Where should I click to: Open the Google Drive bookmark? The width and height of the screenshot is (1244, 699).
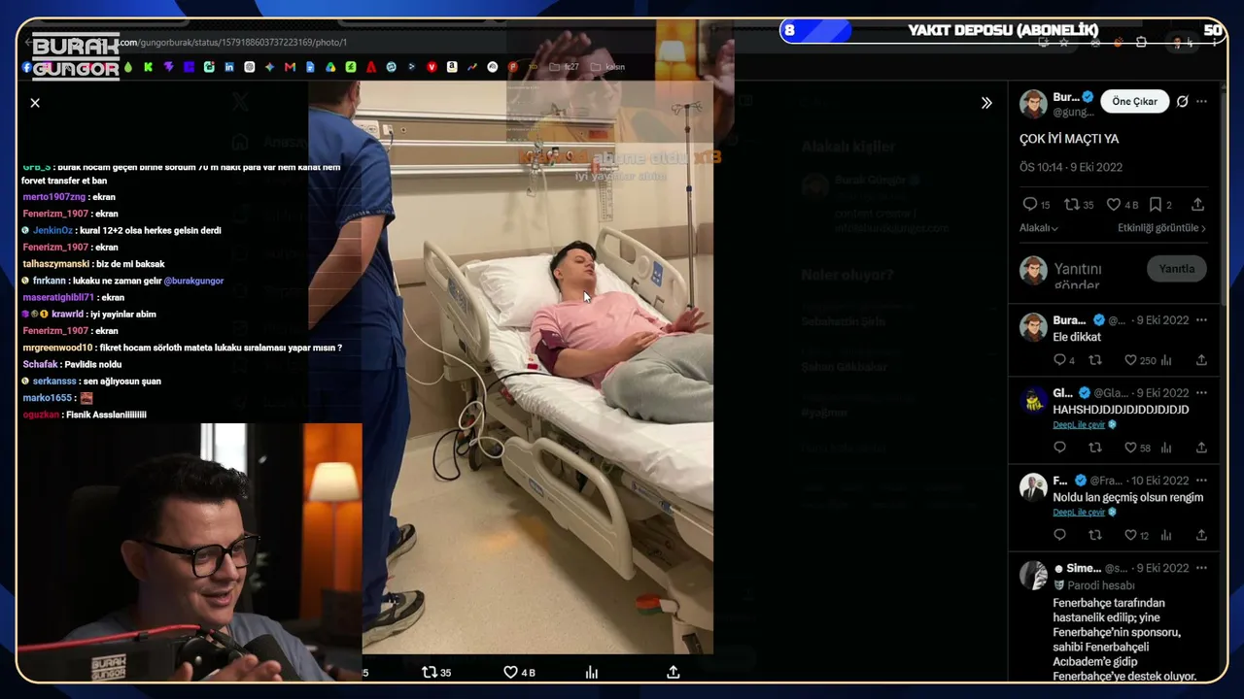tap(330, 67)
